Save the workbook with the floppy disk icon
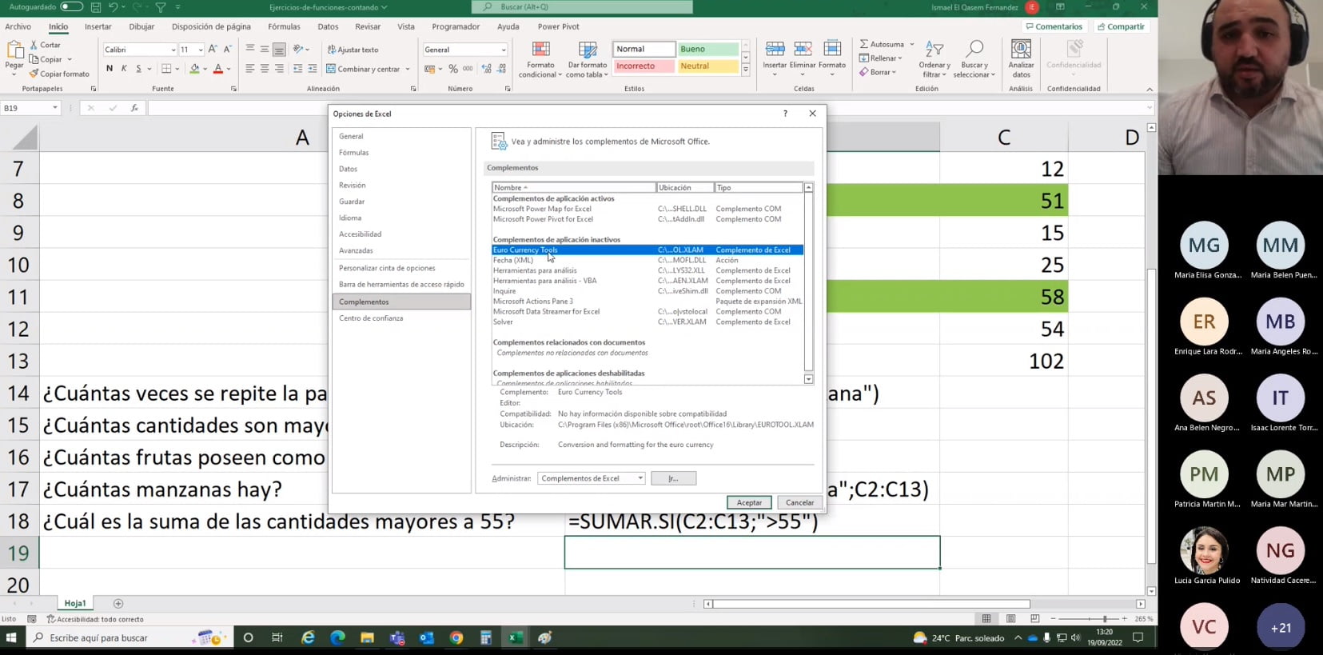 [96, 7]
